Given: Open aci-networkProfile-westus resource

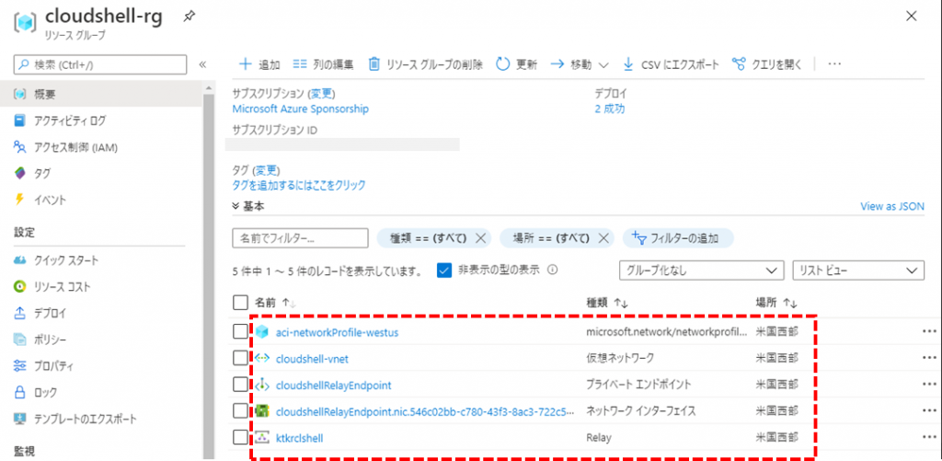Looking at the screenshot, I should (337, 332).
